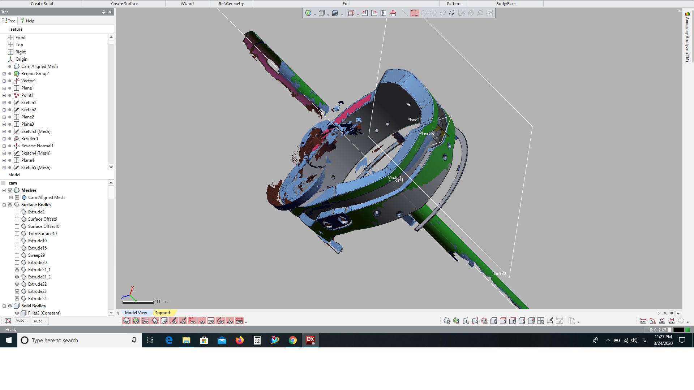Screen dimensions: 694x390
Task: Toggle measurement visibility eye icon
Action: [239, 321]
